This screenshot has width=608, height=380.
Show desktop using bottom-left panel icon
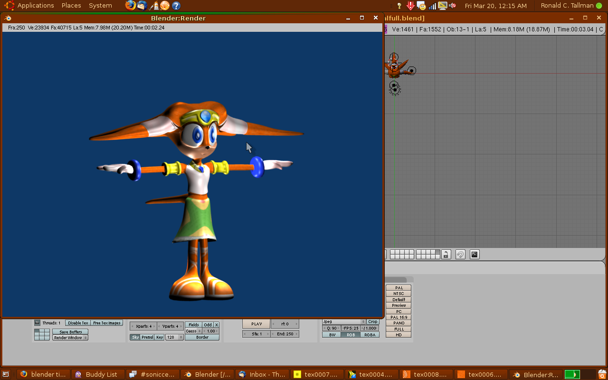pos(5,374)
